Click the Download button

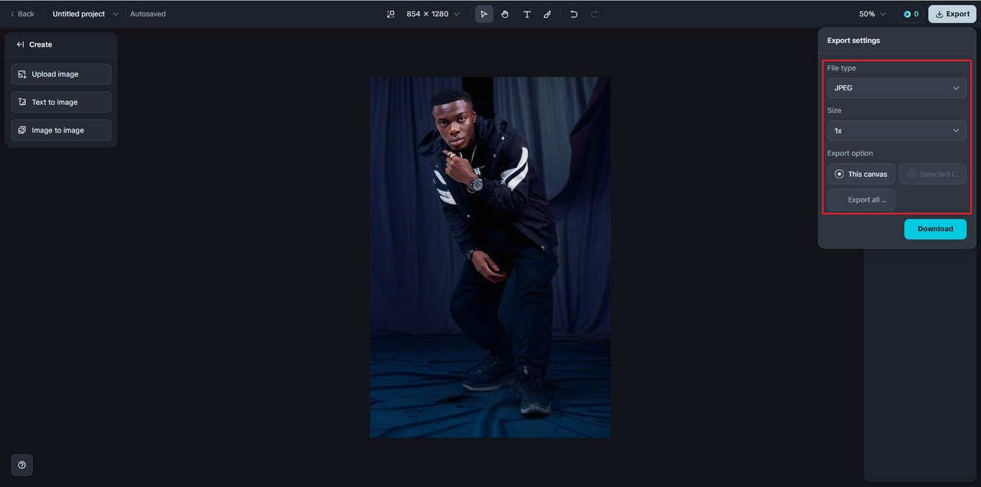tap(935, 229)
